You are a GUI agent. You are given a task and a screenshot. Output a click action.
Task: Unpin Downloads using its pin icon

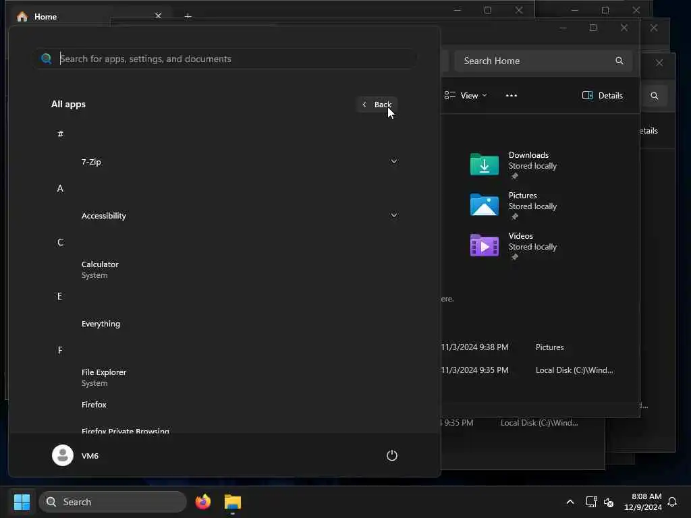[514, 176]
